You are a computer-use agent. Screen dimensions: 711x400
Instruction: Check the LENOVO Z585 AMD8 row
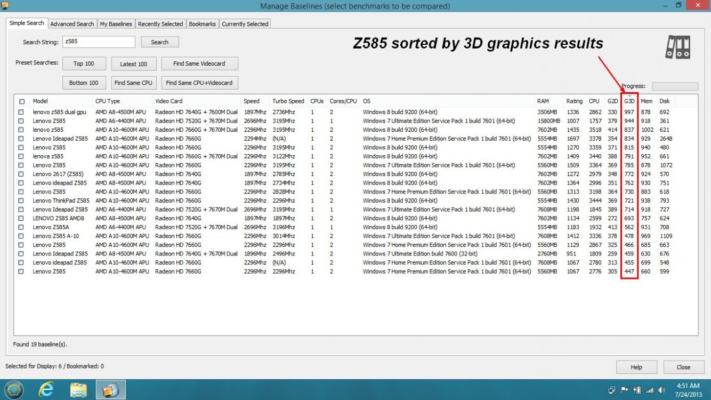21,218
